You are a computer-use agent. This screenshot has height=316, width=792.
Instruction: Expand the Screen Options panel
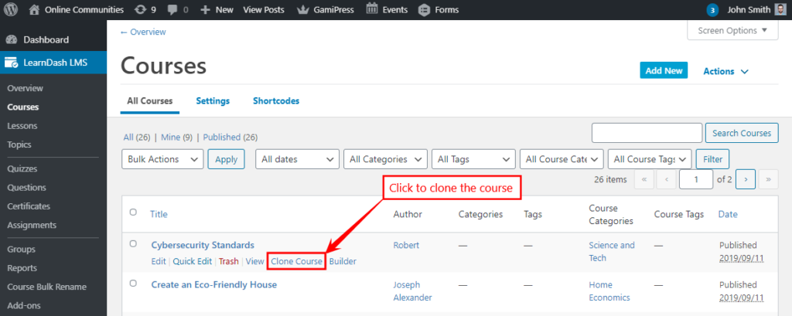tap(732, 30)
